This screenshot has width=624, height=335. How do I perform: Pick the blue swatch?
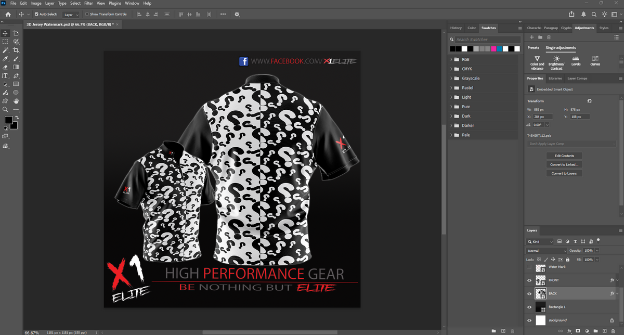click(499, 48)
